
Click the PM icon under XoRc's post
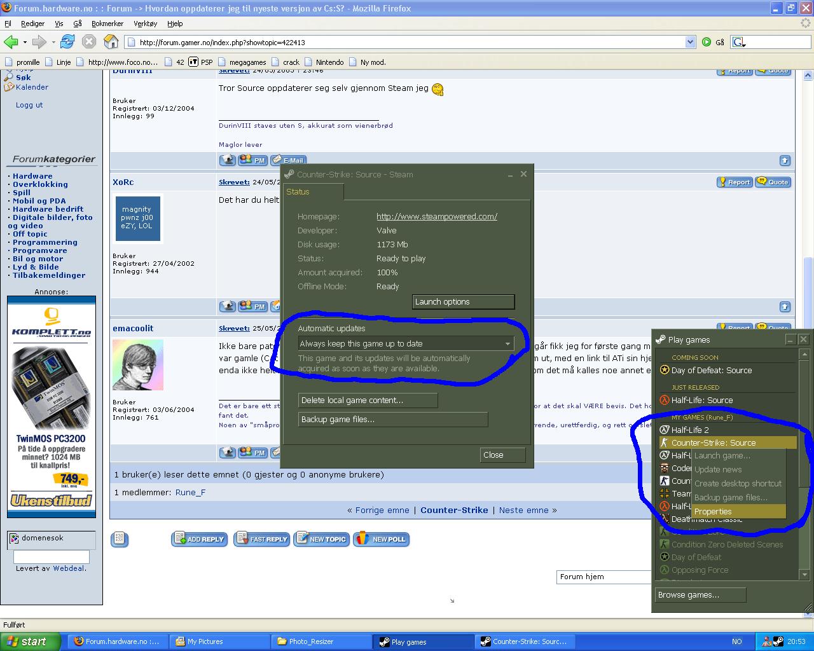253,306
